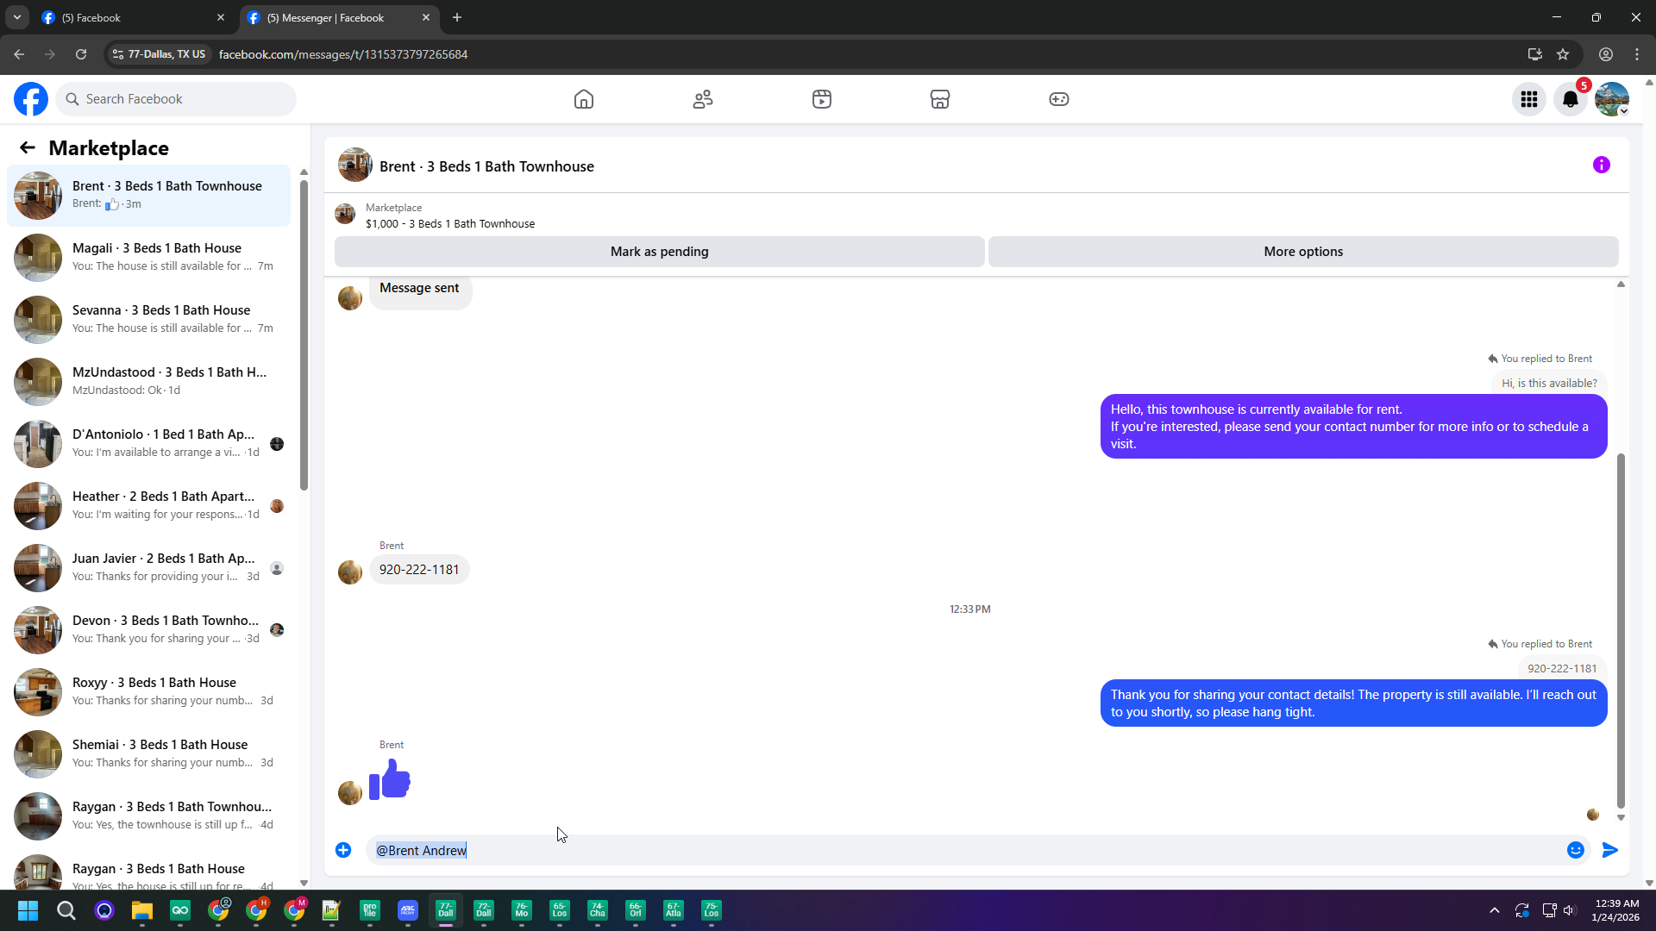
Task: Open the notifications bell
Action: click(x=1571, y=99)
